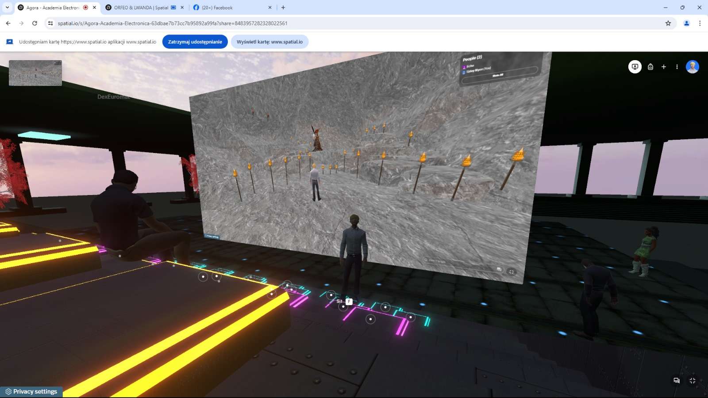The image size is (708, 398).
Task: Click the recording indicator on Agora tab
Action: tap(85, 8)
